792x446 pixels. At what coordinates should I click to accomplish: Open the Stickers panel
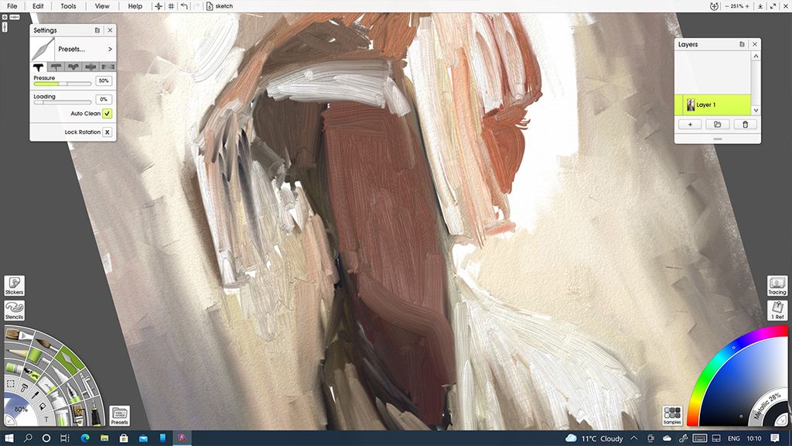point(13,286)
